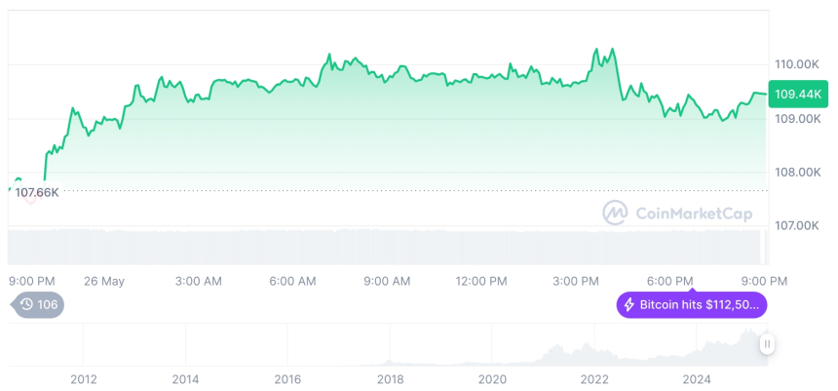This screenshot has height=391, width=838.
Task: Select 2012 on the overview timeline
Action: tap(84, 379)
